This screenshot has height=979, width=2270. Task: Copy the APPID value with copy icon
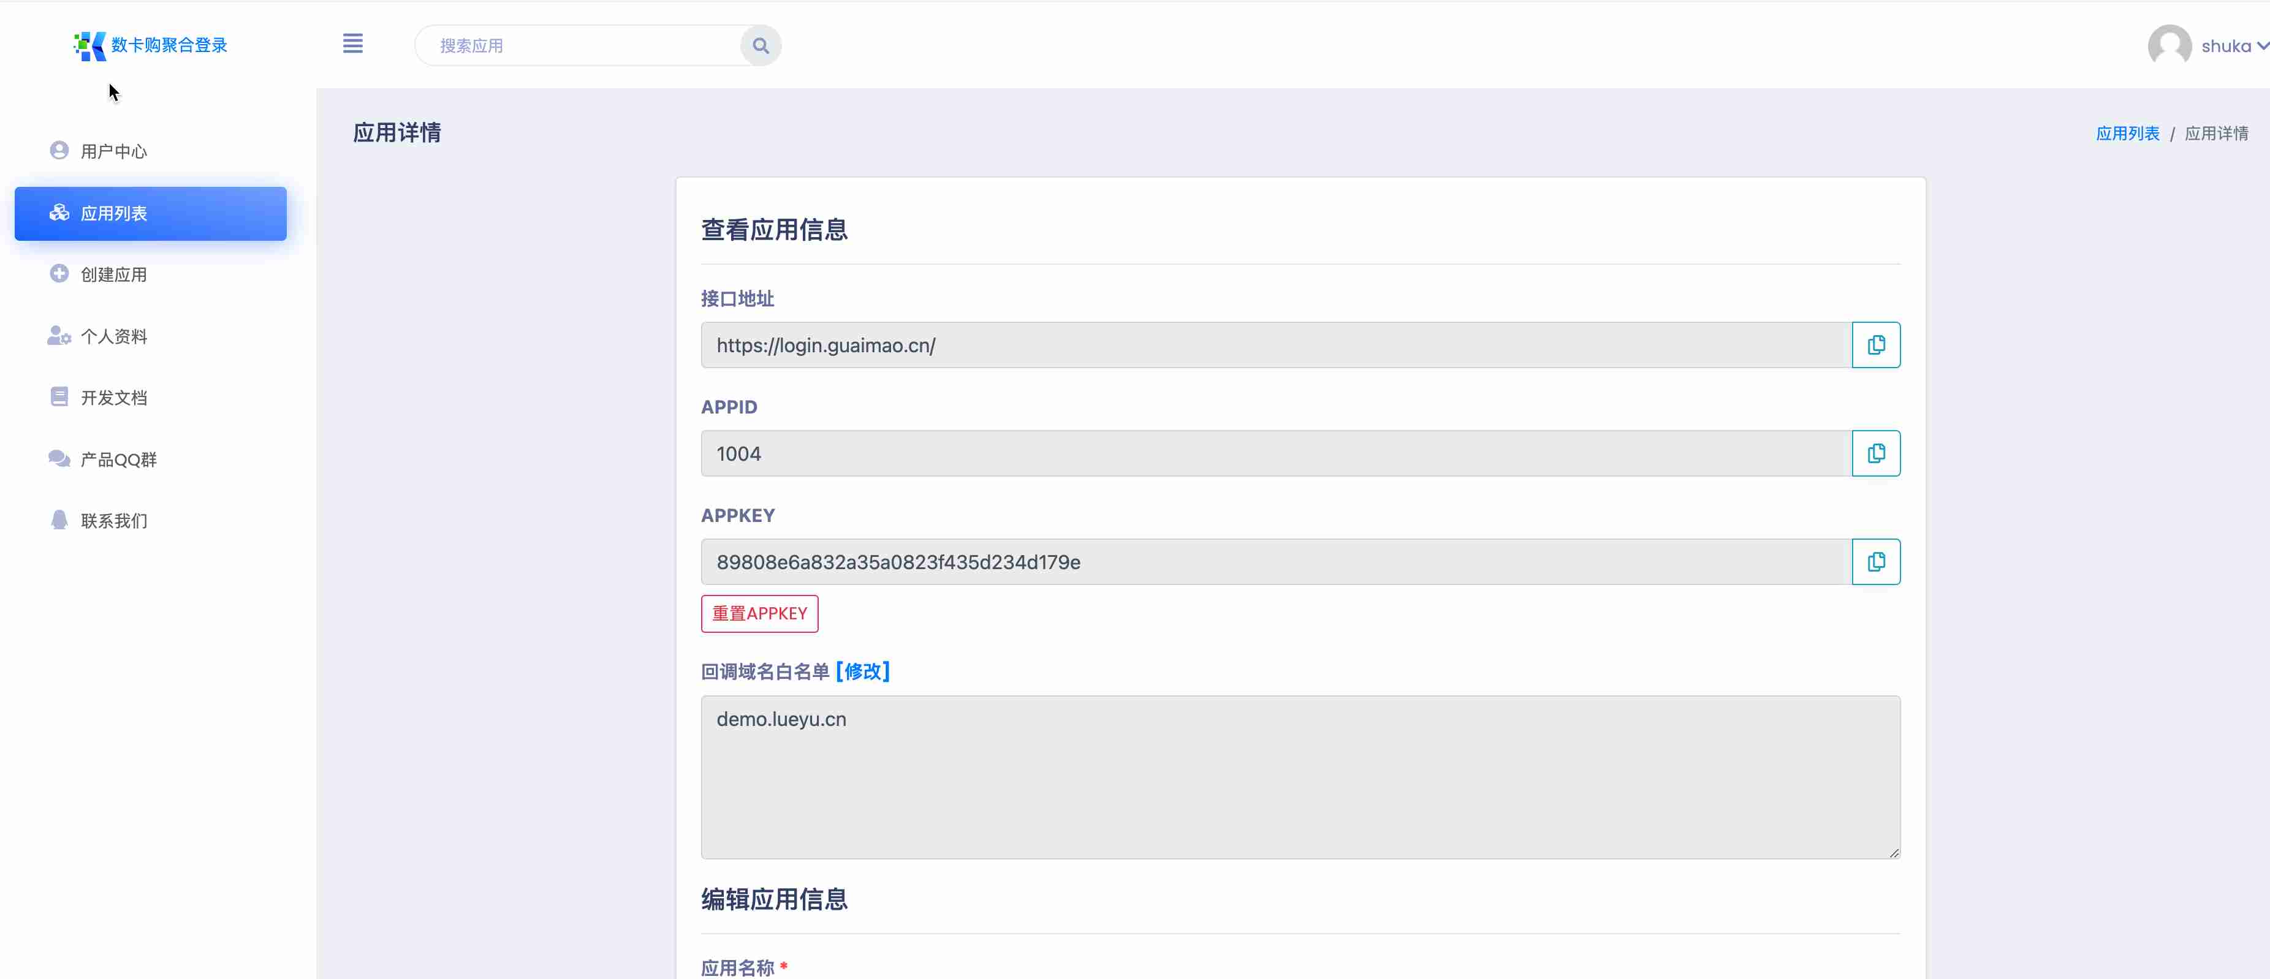click(1875, 454)
